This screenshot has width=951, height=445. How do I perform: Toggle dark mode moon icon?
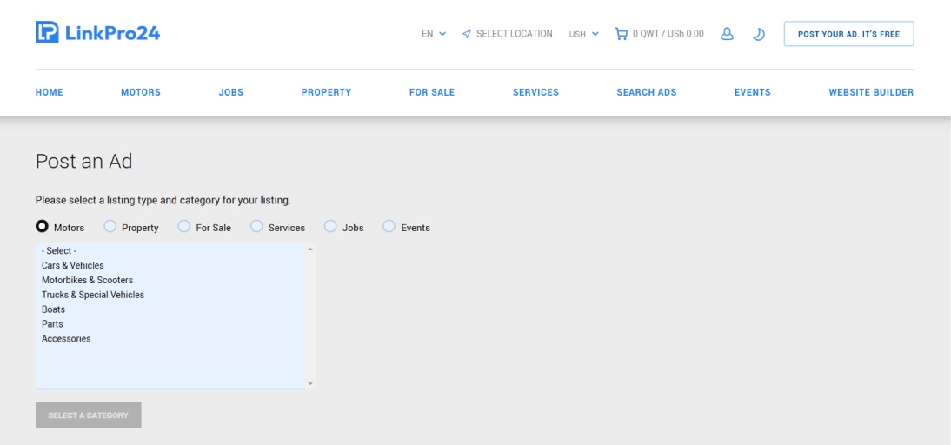pos(758,34)
